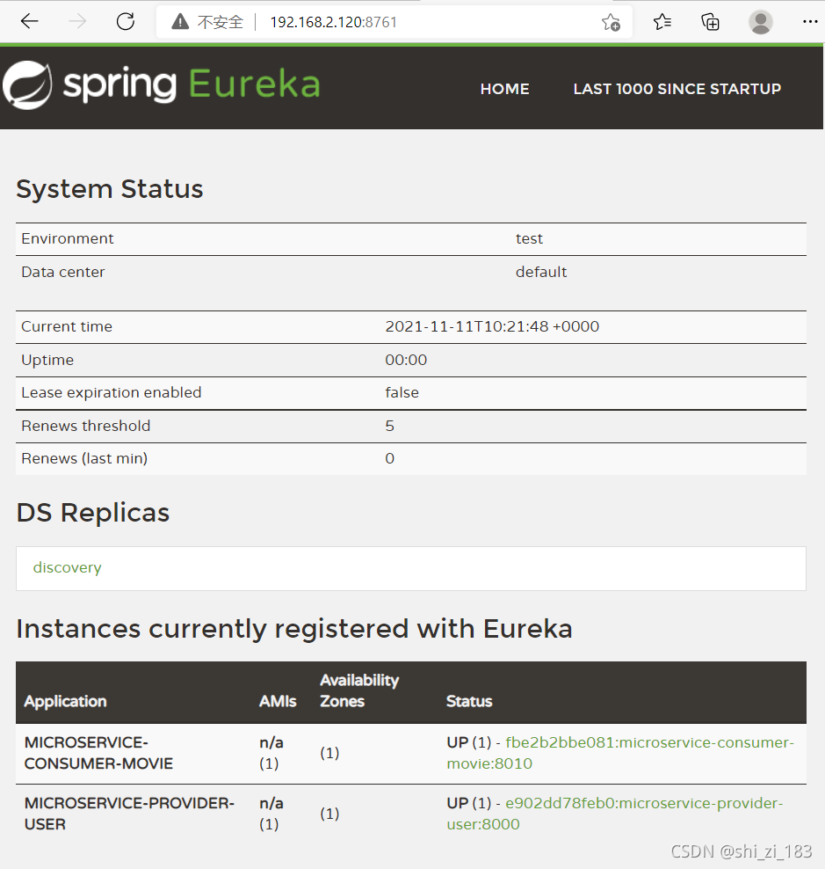Click the AMIs column header
The width and height of the screenshot is (825, 869).
[x=278, y=701]
